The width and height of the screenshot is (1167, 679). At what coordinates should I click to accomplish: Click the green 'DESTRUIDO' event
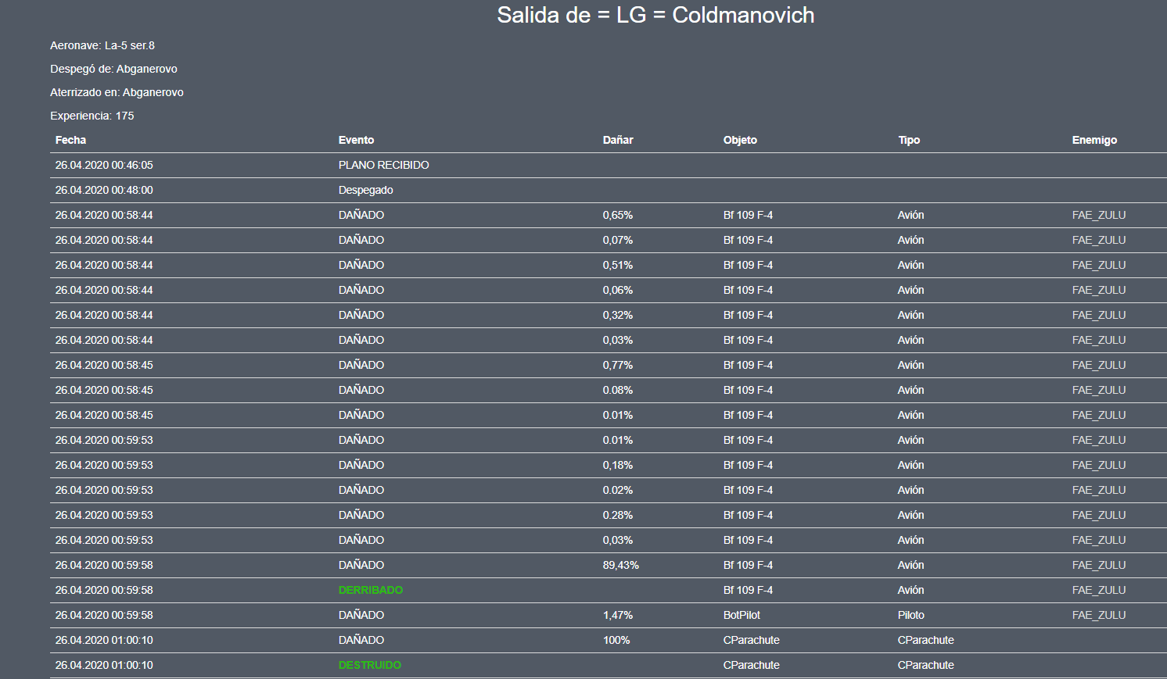click(370, 665)
